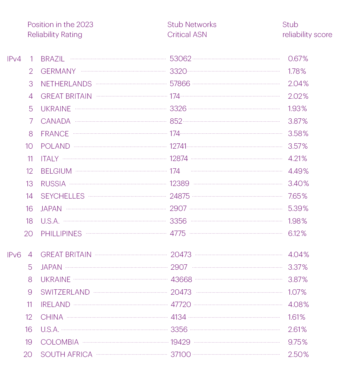Select ASN 43668 for Ukraine IPv6
The height and width of the screenshot is (376, 354).
point(181,280)
